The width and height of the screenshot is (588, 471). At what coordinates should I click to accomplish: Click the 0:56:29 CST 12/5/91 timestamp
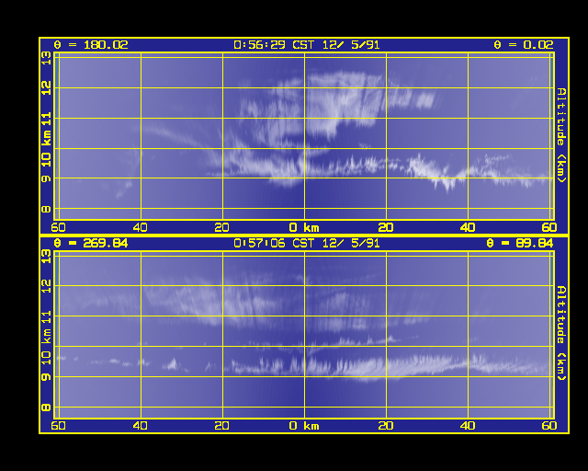click(x=306, y=45)
